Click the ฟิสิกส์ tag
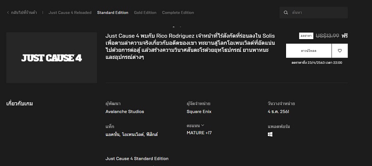 [x=151, y=135]
